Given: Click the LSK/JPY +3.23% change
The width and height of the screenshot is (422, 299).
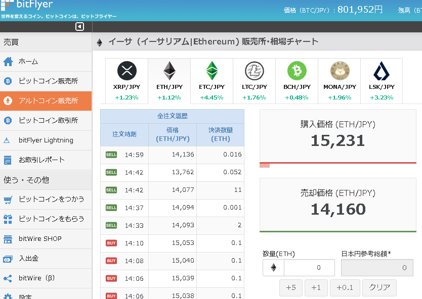Looking at the screenshot, I should click(x=382, y=97).
